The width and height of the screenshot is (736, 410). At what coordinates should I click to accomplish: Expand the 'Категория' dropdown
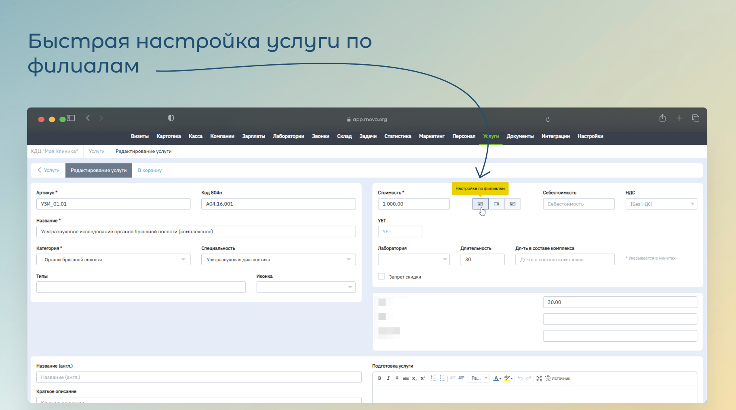pos(113,260)
